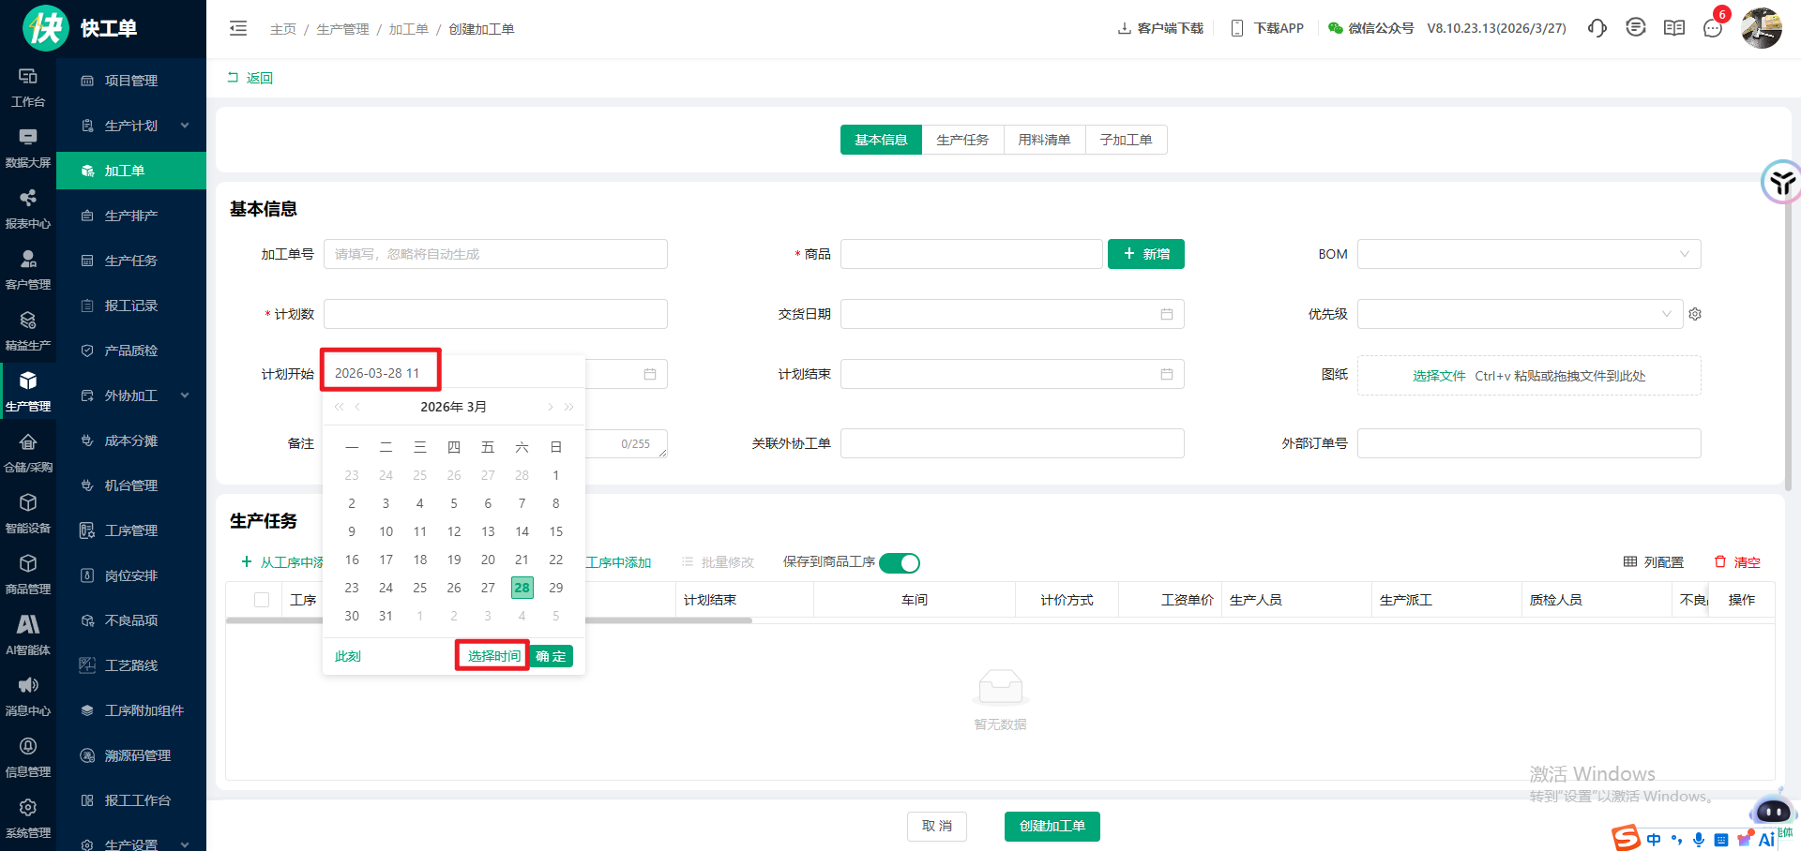Screen dimensions: 1801x851
Task: Switch to the 子加工单 tab
Action: click(1126, 140)
